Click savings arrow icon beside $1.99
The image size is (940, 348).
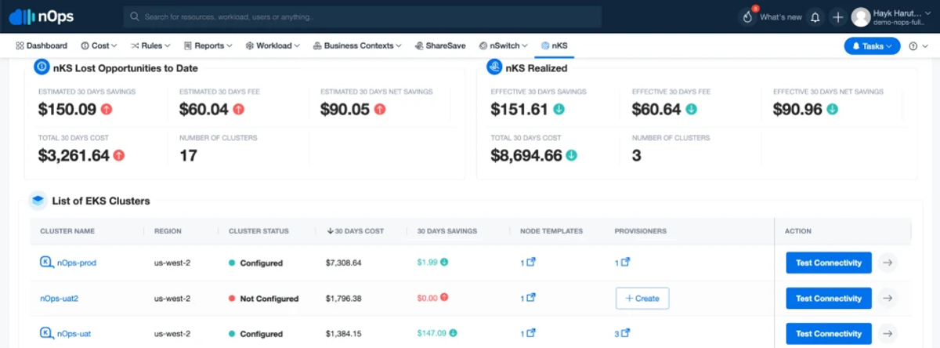click(x=444, y=262)
